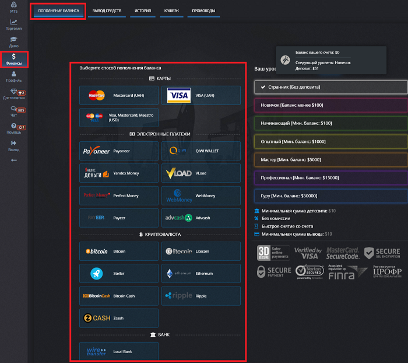The image size is (408, 363).
Task: Select the Гуру level bar
Action: tap(331, 196)
